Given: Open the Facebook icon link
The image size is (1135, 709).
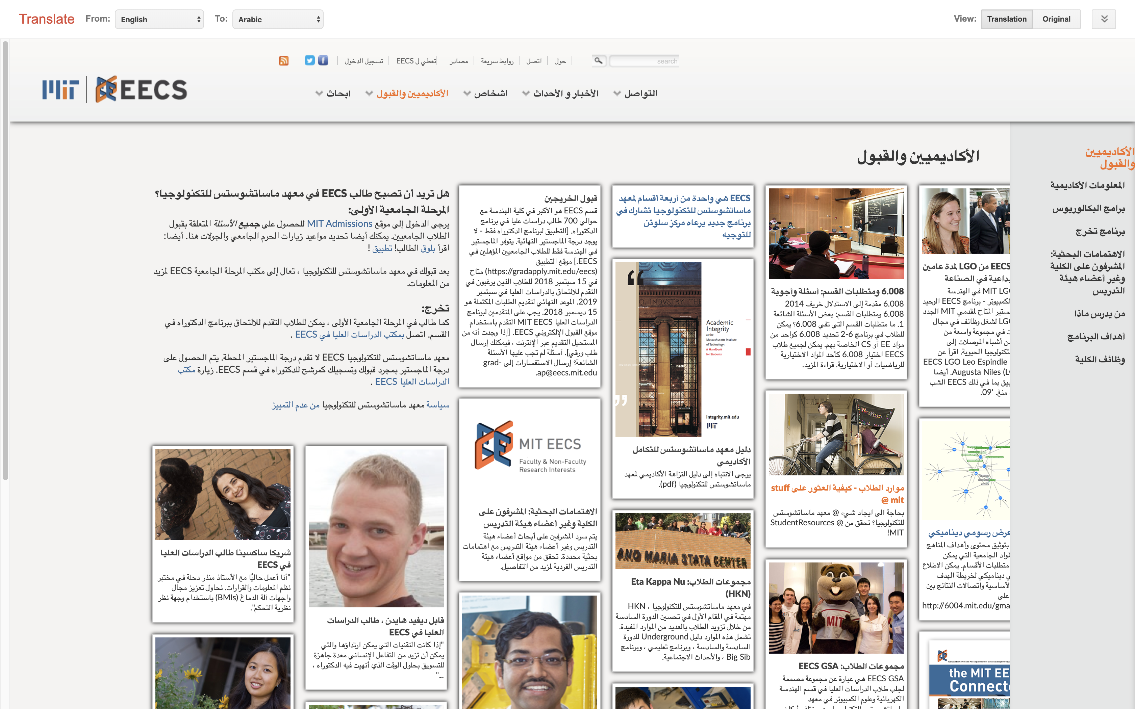Looking at the screenshot, I should pyautogui.click(x=323, y=60).
